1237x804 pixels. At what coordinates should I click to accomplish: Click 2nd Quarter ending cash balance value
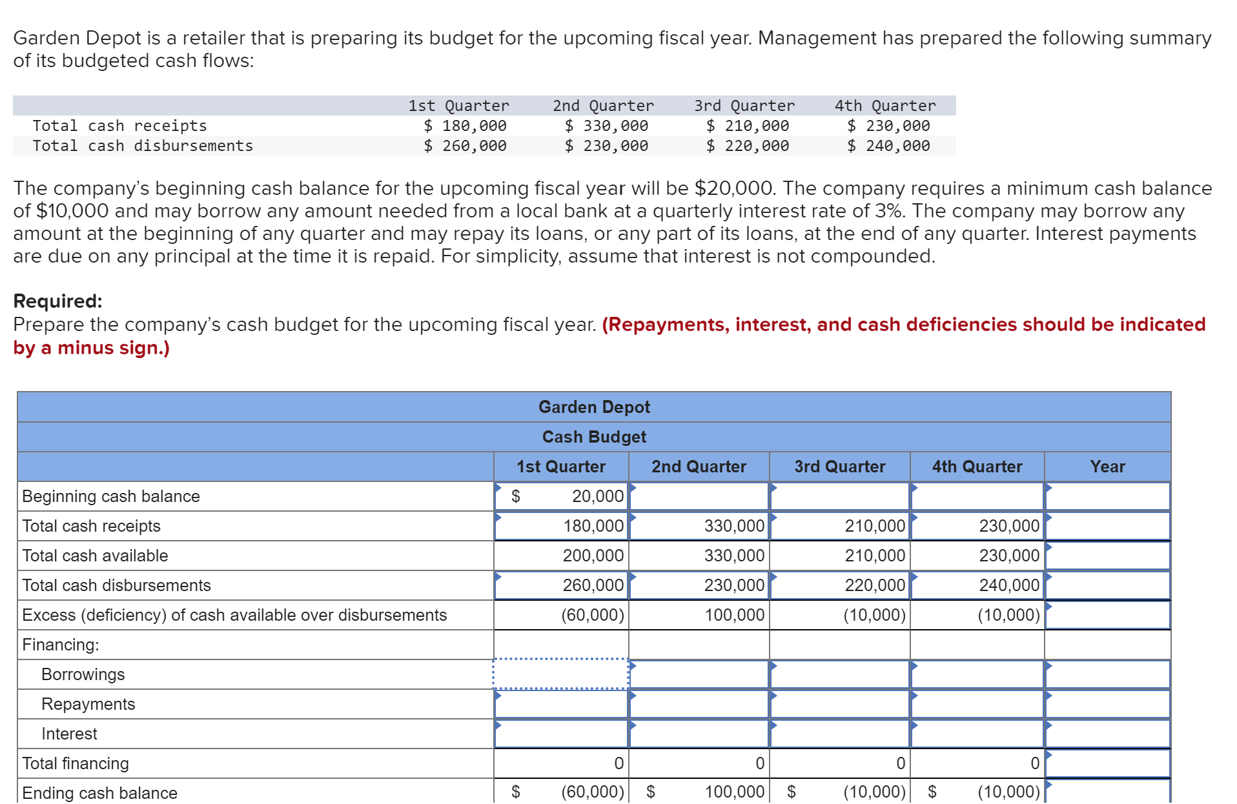[734, 792]
